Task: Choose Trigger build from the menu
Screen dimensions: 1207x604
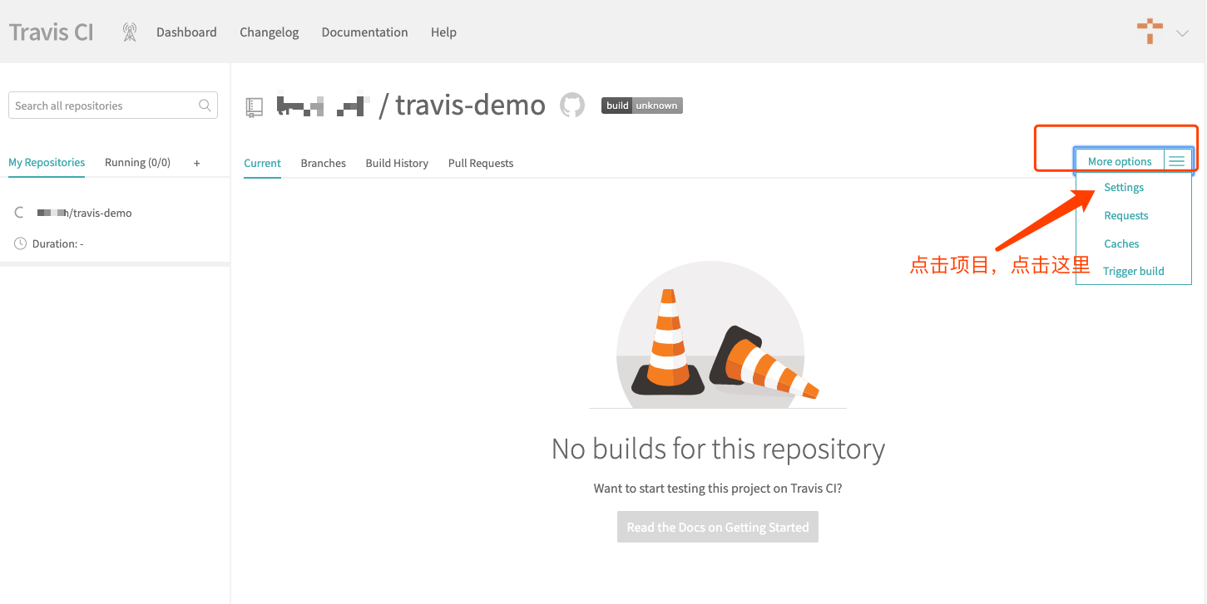Action: click(x=1133, y=271)
